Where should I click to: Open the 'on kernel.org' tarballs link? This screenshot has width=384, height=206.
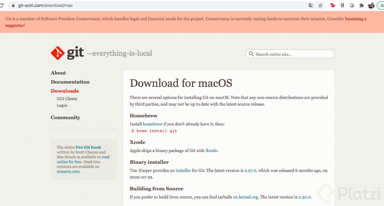[246, 197]
